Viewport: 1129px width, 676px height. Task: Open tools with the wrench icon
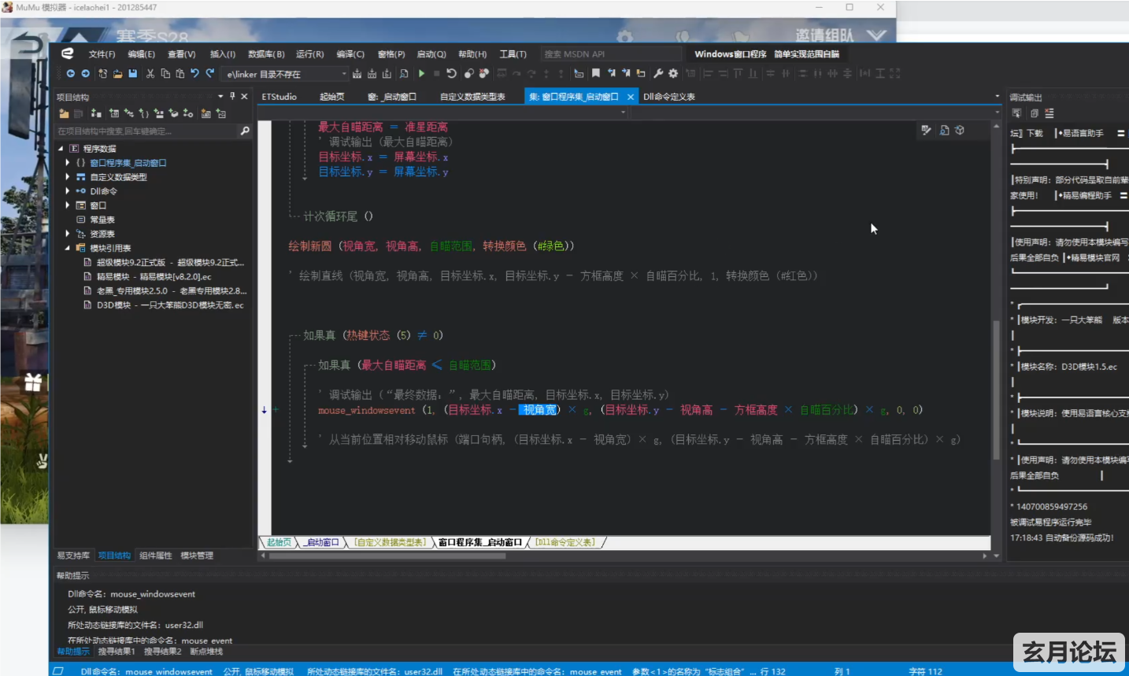pos(658,73)
